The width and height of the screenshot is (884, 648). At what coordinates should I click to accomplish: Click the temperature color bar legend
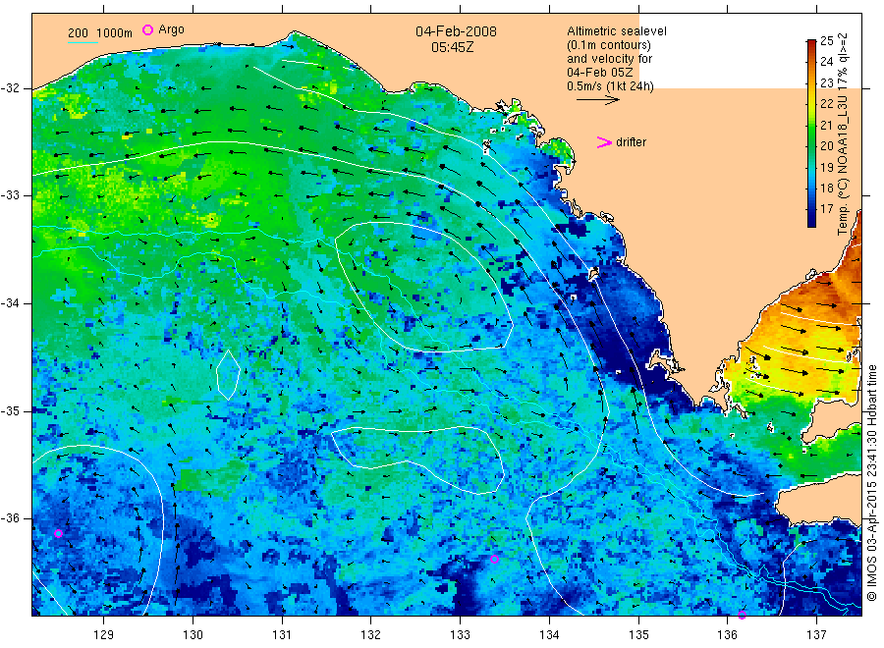(811, 134)
